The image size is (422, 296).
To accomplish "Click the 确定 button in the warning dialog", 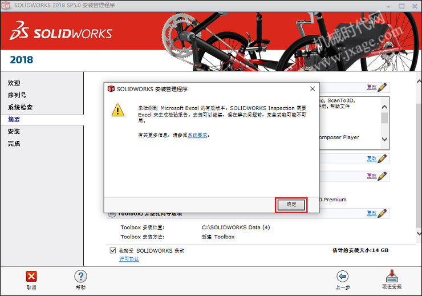I will (x=291, y=205).
